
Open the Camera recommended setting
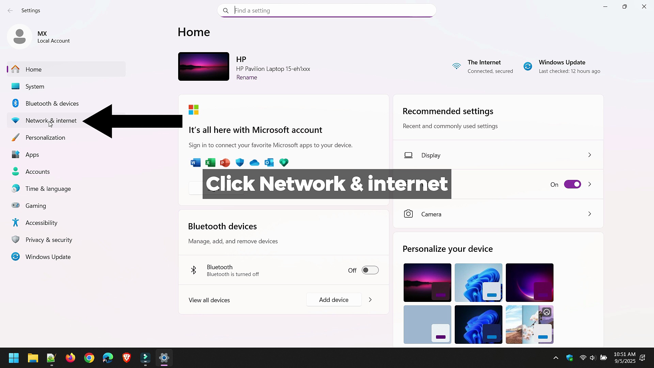point(498,214)
